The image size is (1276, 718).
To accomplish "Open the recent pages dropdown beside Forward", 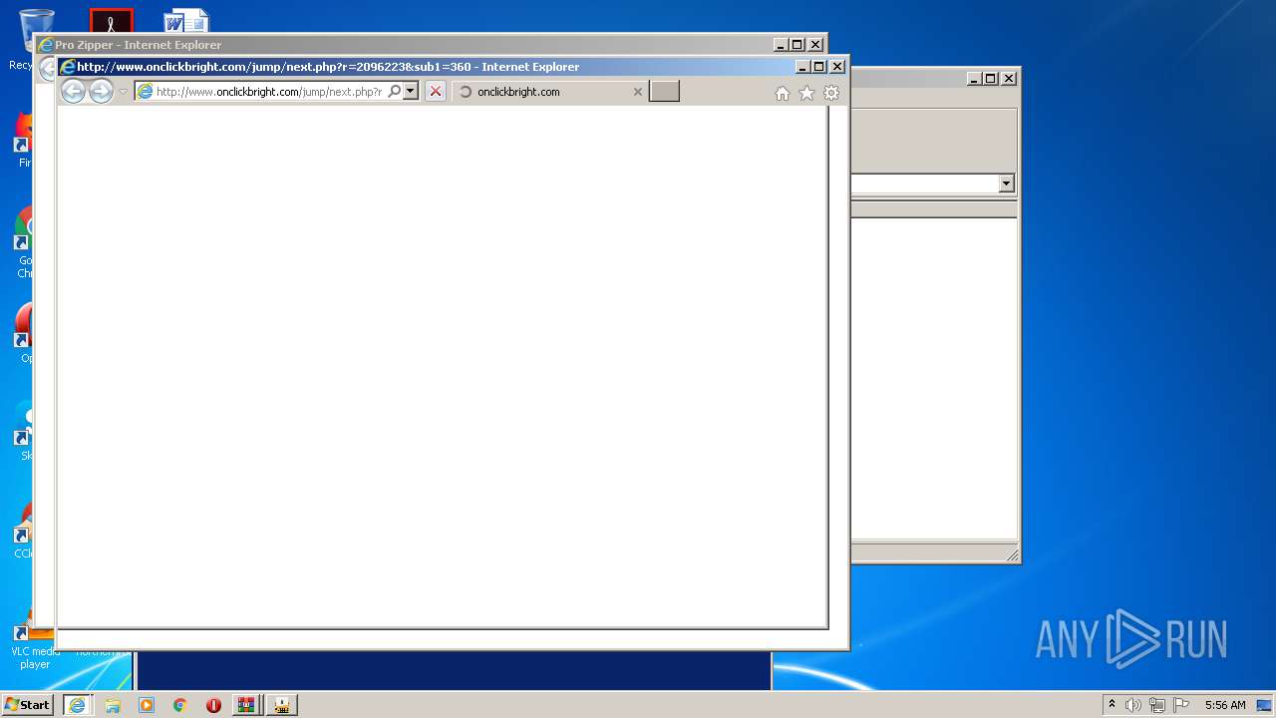I will click(124, 92).
